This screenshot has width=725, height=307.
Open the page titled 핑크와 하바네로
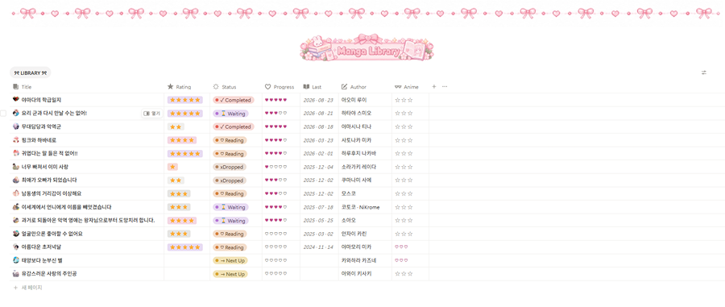coord(39,140)
